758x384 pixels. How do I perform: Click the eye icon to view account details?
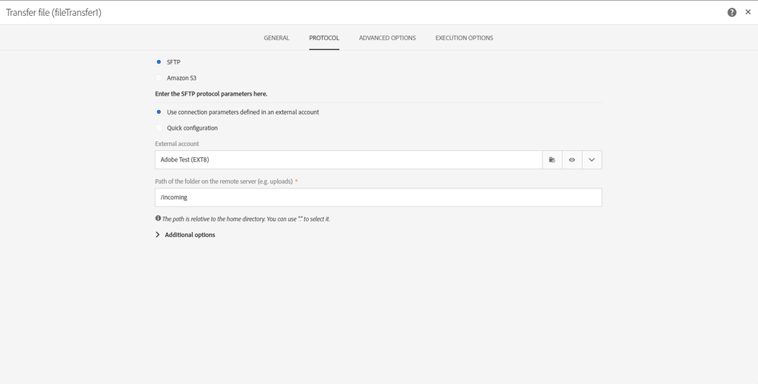coord(572,160)
